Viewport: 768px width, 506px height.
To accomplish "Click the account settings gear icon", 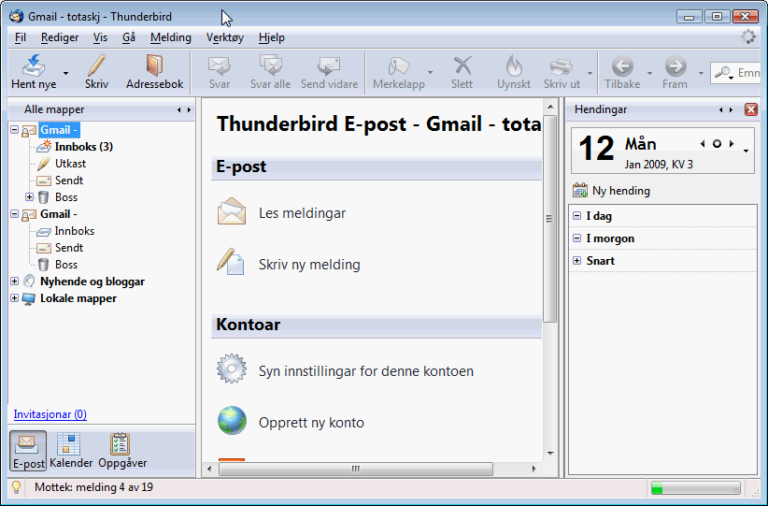I will 232,369.
